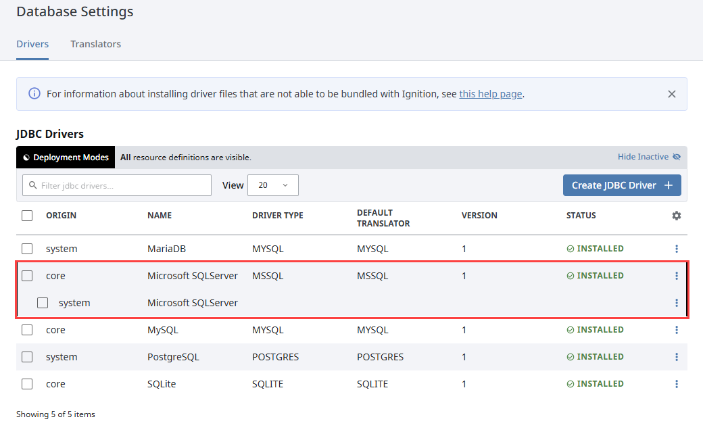Click the Deployment Modes icon

click(x=26, y=158)
